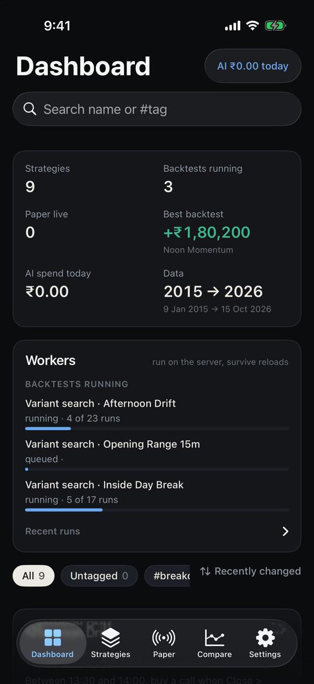Image resolution: width=314 pixels, height=684 pixels.
Task: Tap the Afternoon Drift progress bar
Action: (x=157, y=428)
